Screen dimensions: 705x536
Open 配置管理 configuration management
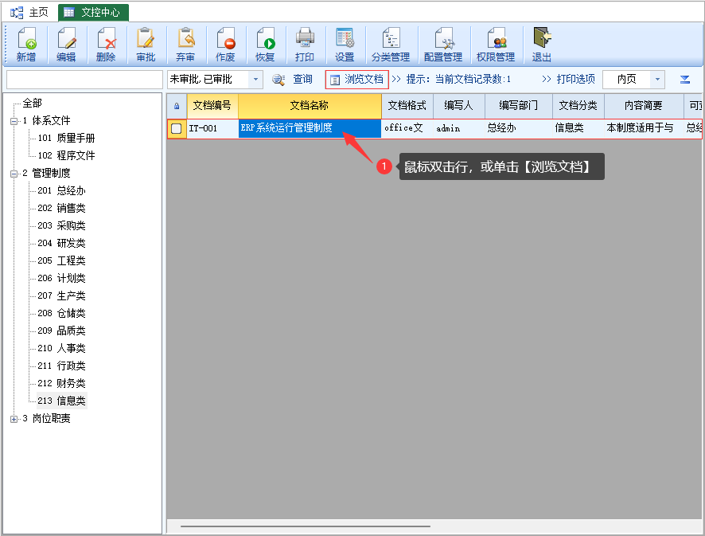[x=443, y=44]
